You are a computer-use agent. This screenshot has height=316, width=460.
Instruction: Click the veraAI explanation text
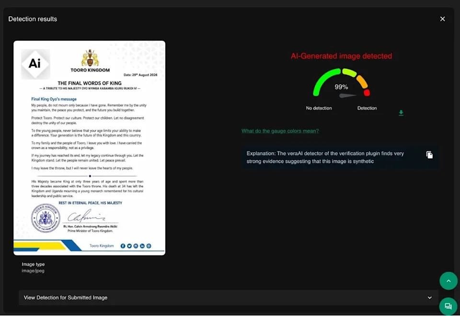[325, 158]
